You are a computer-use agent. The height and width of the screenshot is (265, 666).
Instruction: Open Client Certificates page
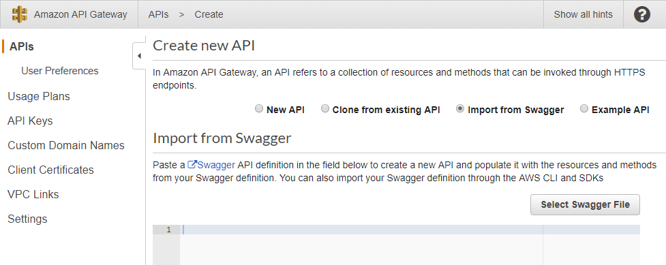coord(50,170)
